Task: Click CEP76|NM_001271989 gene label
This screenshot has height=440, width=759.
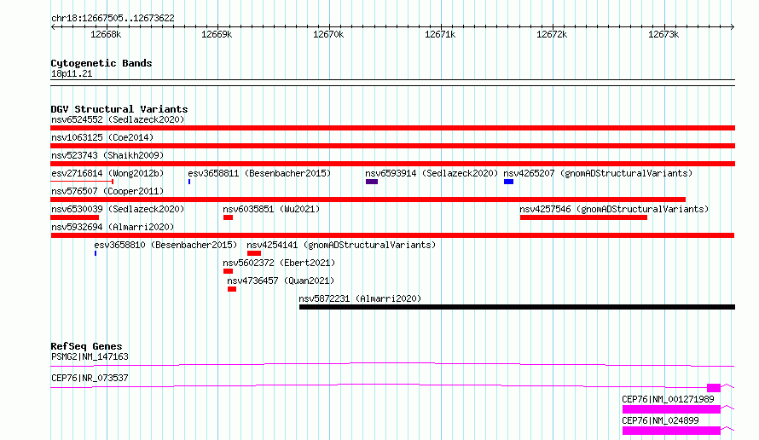Action: coord(668,399)
